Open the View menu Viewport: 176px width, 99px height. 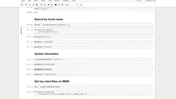(x=36, y=1)
